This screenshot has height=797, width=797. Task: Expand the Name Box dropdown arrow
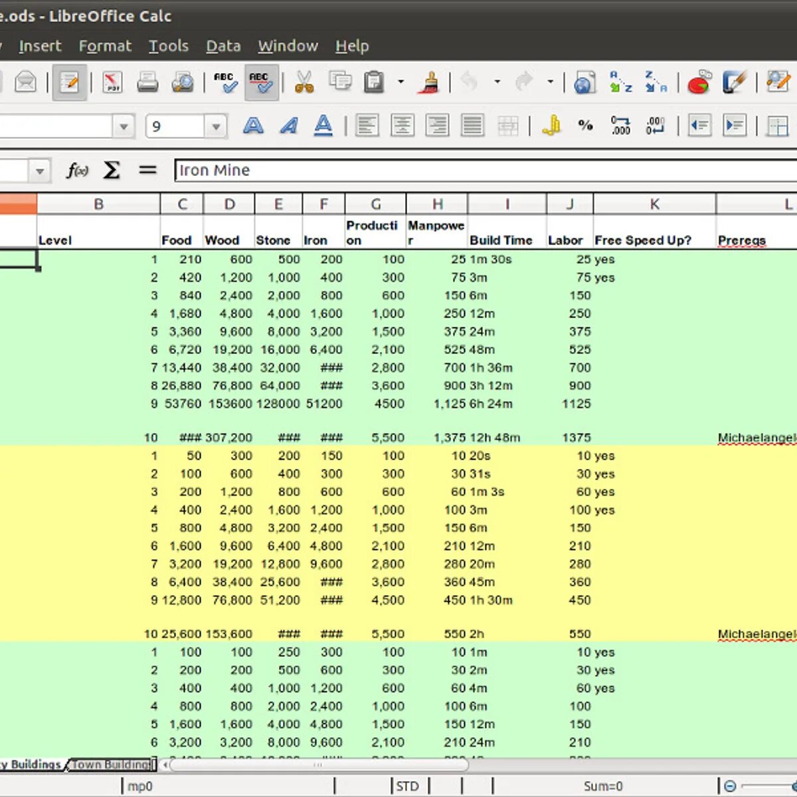click(x=40, y=171)
